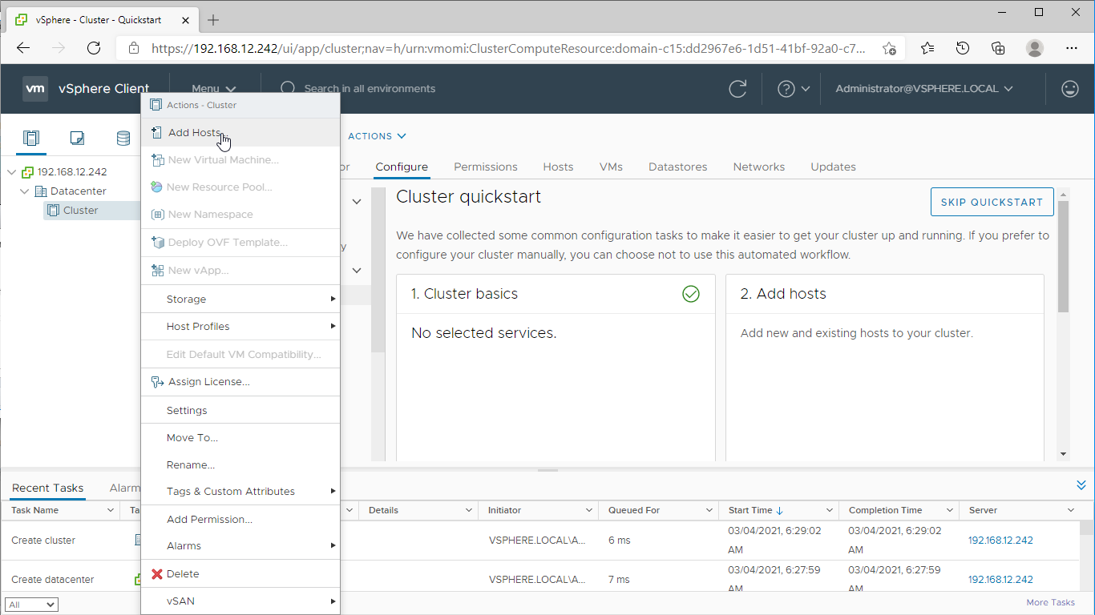Click the browser reload button
Image resolution: width=1095 pixels, height=615 pixels.
pos(94,48)
